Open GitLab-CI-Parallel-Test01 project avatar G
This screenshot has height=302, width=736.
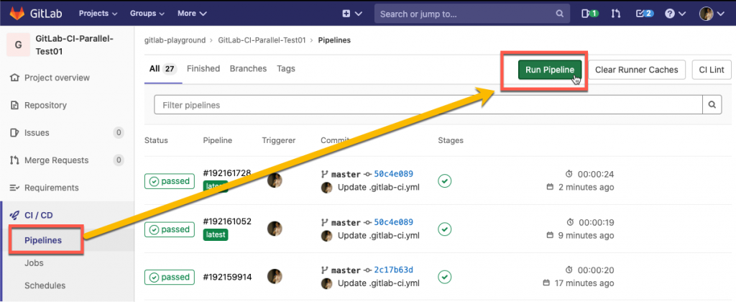[x=18, y=45]
